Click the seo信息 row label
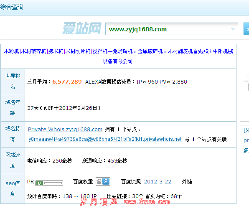Viewport: 249px width, 206px height. click(x=13, y=188)
